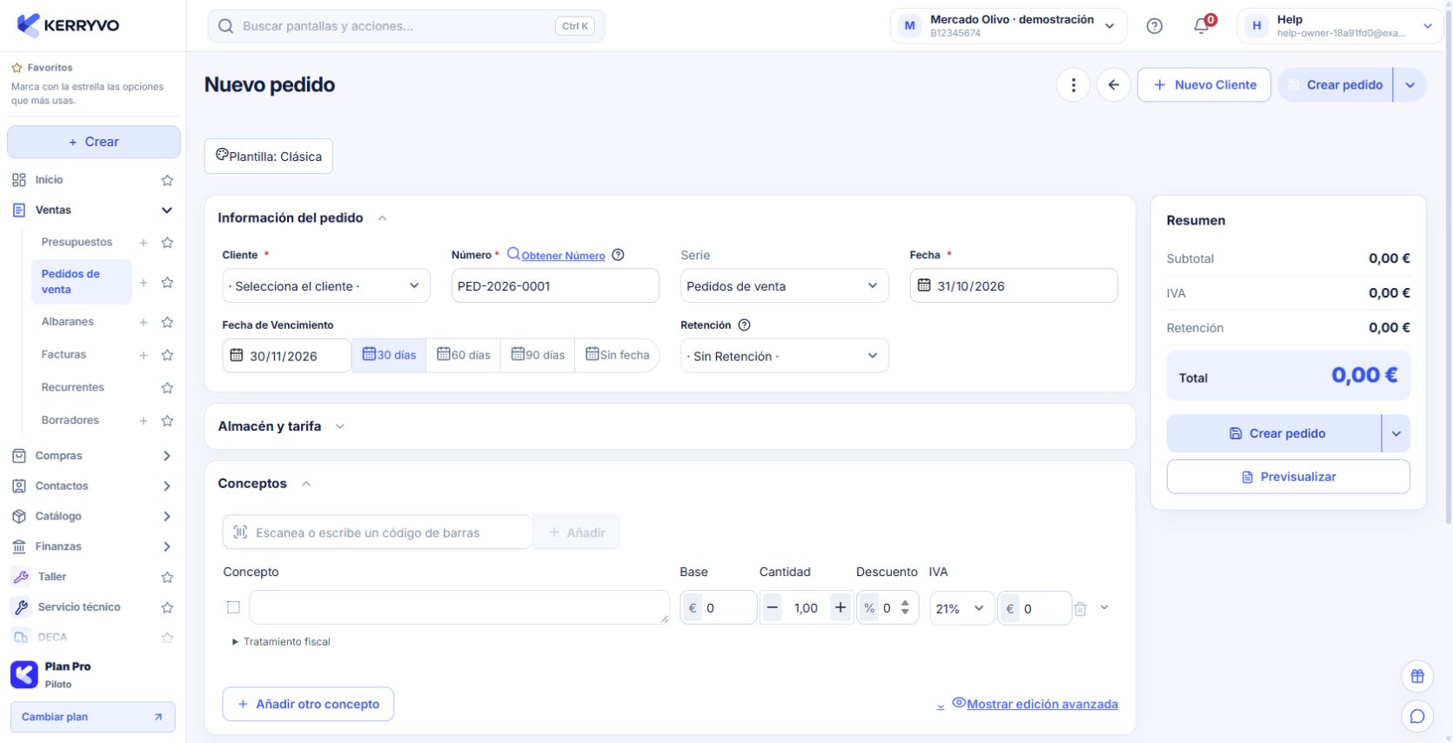Open the notifications bell
The height and width of the screenshot is (743, 1453).
pyautogui.click(x=1202, y=26)
